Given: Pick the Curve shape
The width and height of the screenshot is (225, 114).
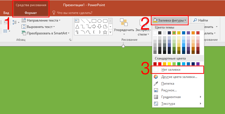Looking at the screenshot, I should click(88, 32).
